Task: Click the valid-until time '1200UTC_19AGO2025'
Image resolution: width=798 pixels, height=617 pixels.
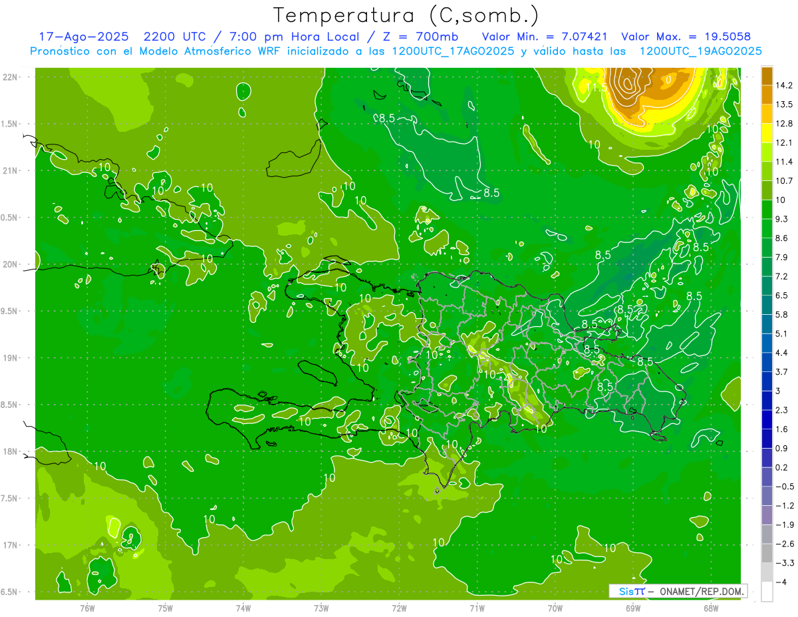Action: [700, 51]
